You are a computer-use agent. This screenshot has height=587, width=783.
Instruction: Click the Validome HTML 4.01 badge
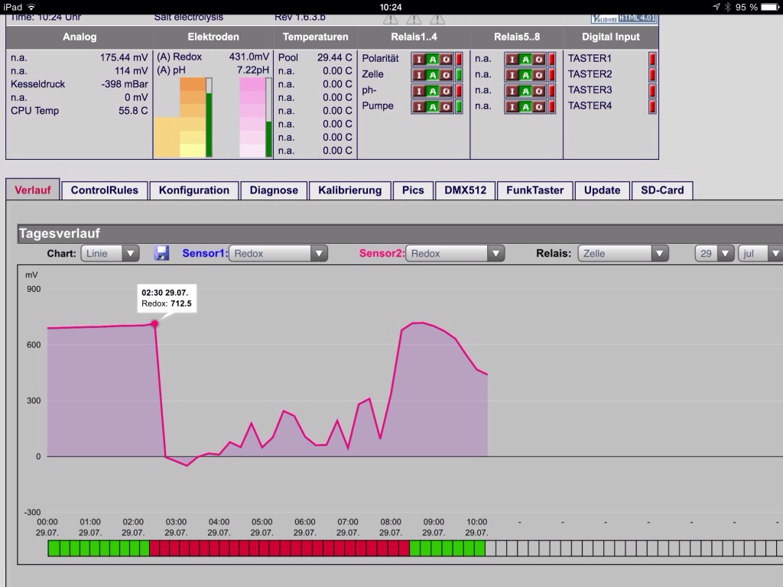tap(624, 18)
